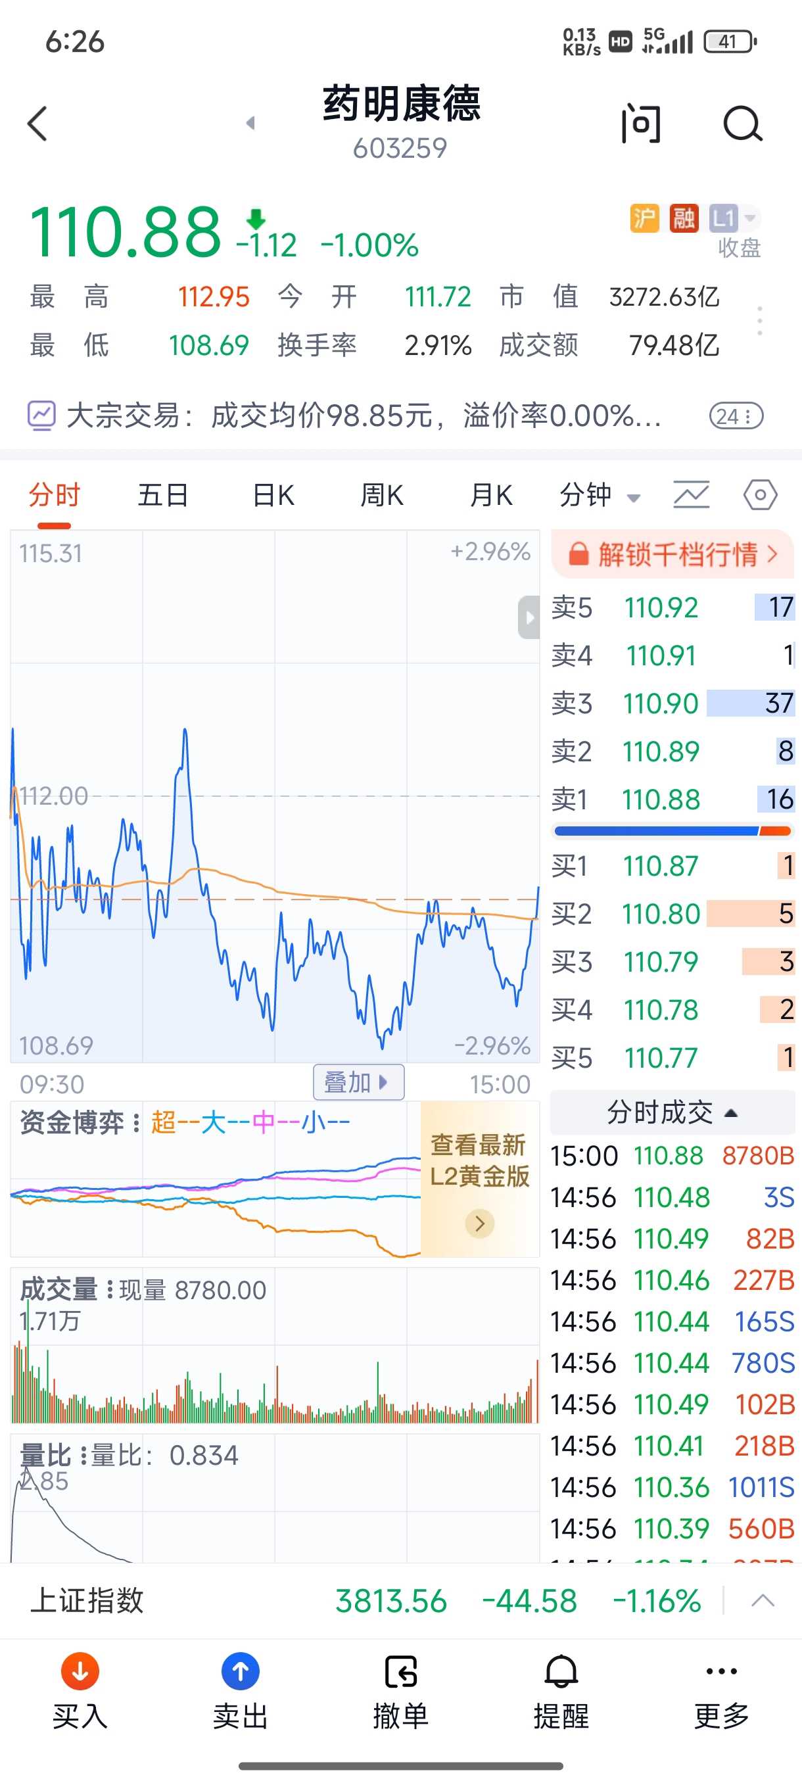Collapse the 分时成交 header

point(672,1112)
